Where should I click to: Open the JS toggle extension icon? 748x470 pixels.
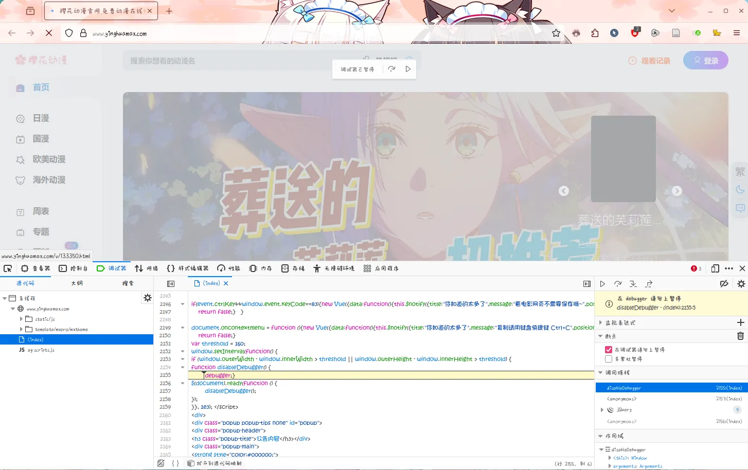click(697, 33)
